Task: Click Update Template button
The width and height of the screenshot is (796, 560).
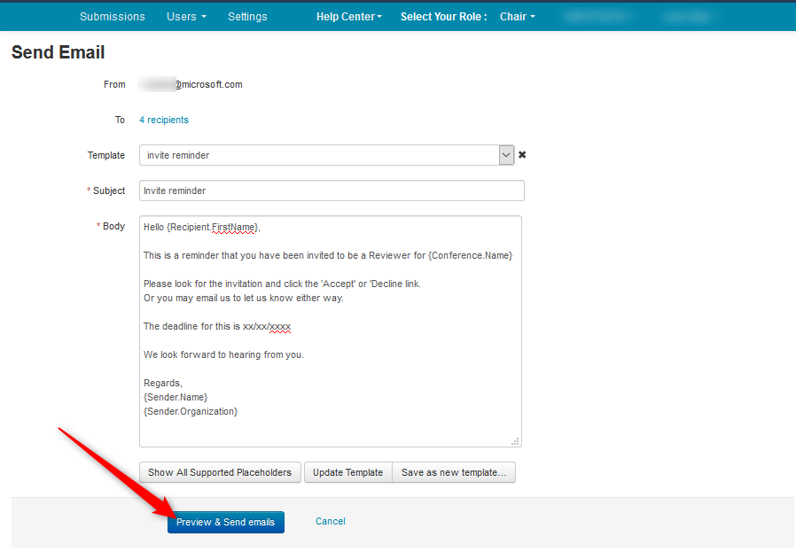Action: [x=347, y=472]
